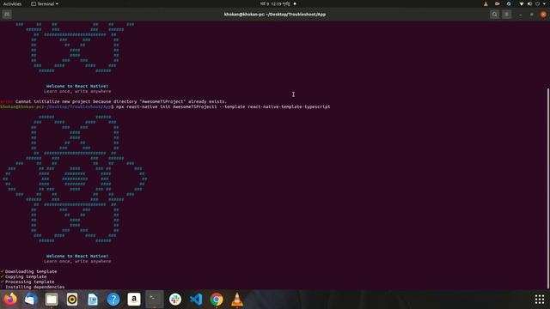Open the Activities overview

point(12,3)
